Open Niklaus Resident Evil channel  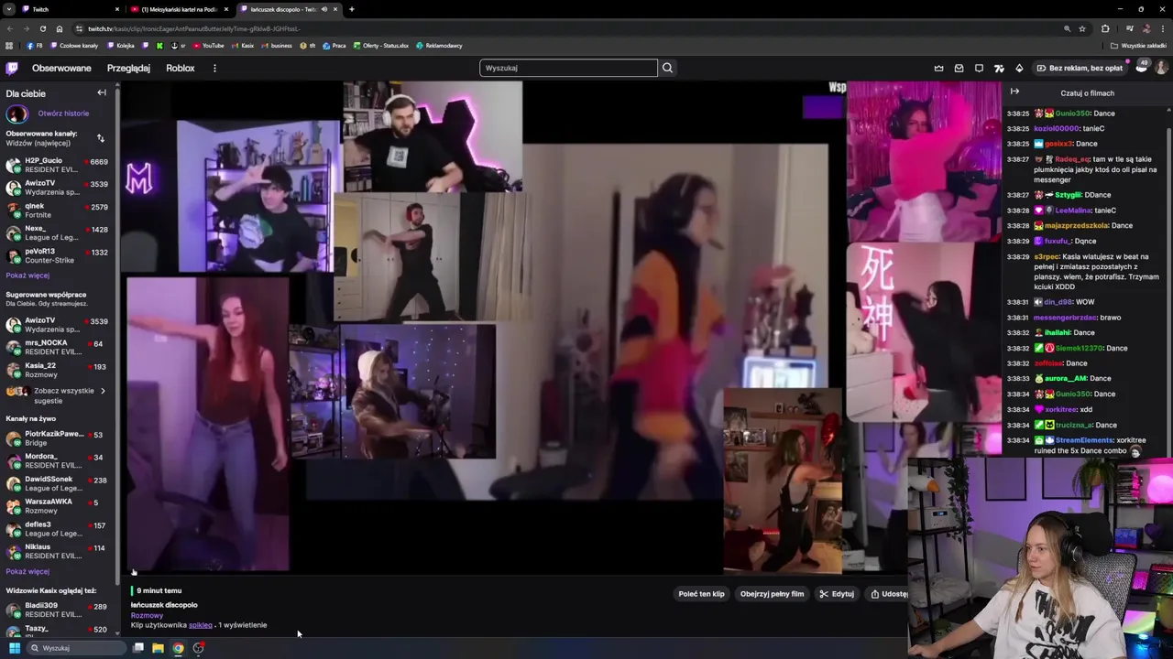57,551
